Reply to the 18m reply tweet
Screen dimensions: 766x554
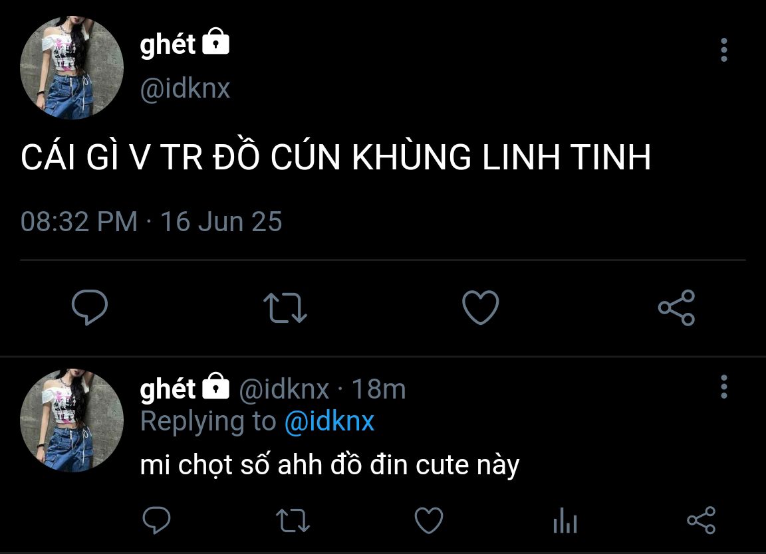[x=156, y=520]
